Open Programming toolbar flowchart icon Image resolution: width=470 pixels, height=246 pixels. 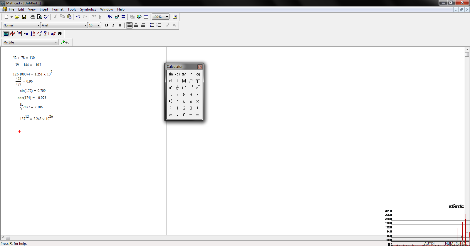click(x=46, y=34)
